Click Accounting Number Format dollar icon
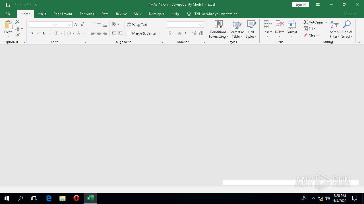The height and width of the screenshot is (204, 364). click(170, 33)
